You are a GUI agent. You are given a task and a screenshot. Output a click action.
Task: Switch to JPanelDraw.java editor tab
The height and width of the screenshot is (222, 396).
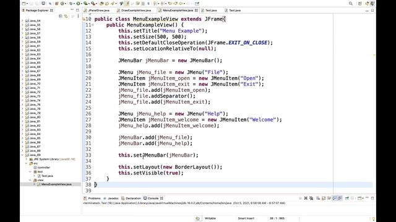[99, 10]
